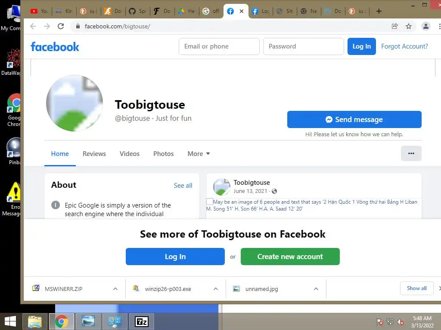
Task: Expand unnamed.jpg download options arrow
Action: click(316, 289)
